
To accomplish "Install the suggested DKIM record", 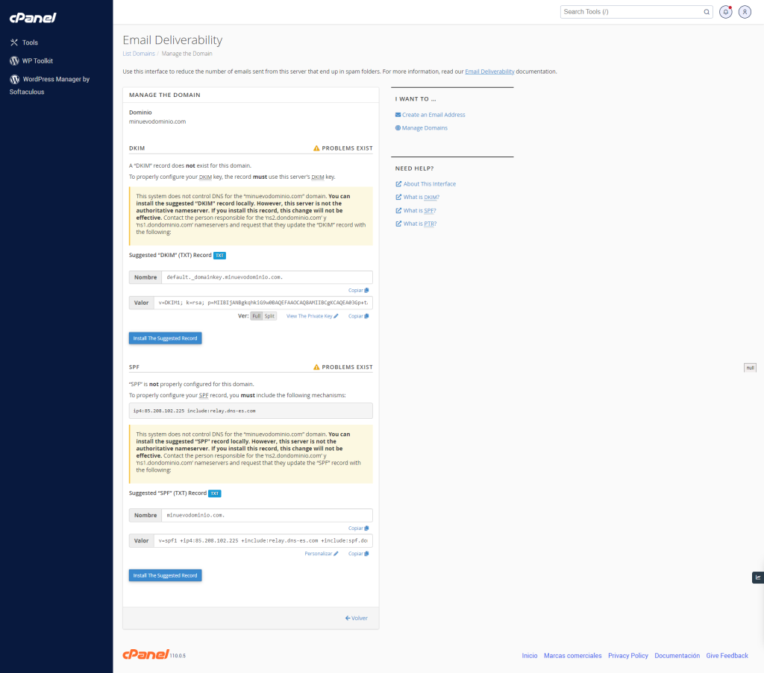I will point(165,338).
